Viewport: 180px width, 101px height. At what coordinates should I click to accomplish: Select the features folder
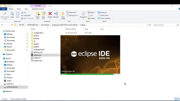tap(36, 38)
